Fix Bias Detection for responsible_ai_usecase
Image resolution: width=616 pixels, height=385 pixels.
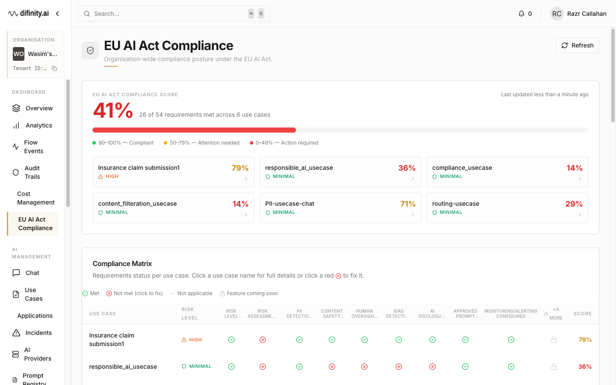pos(399,367)
